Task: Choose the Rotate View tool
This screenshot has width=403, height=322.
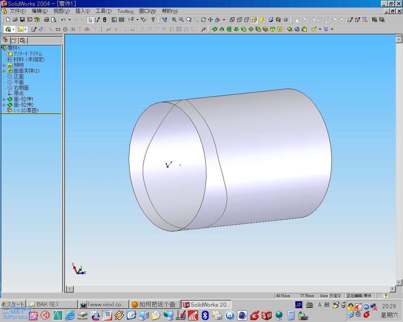Action: pyautogui.click(x=203, y=20)
